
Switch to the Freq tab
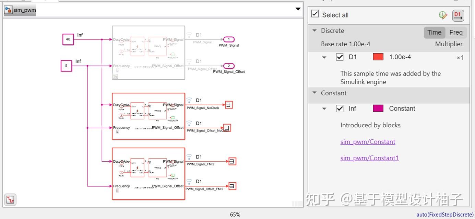[456, 32]
